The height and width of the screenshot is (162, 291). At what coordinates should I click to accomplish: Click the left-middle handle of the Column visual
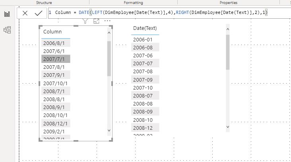point(39,84)
